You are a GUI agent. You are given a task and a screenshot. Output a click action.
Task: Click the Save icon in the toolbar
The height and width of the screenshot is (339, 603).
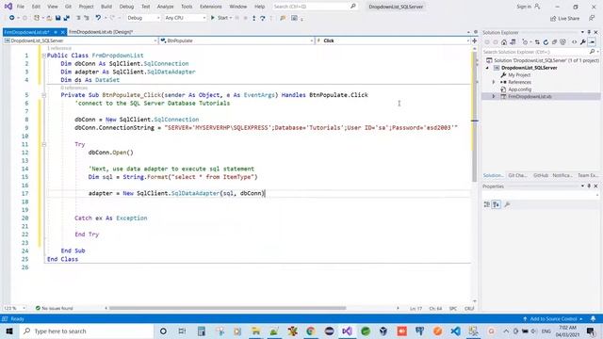click(58, 18)
